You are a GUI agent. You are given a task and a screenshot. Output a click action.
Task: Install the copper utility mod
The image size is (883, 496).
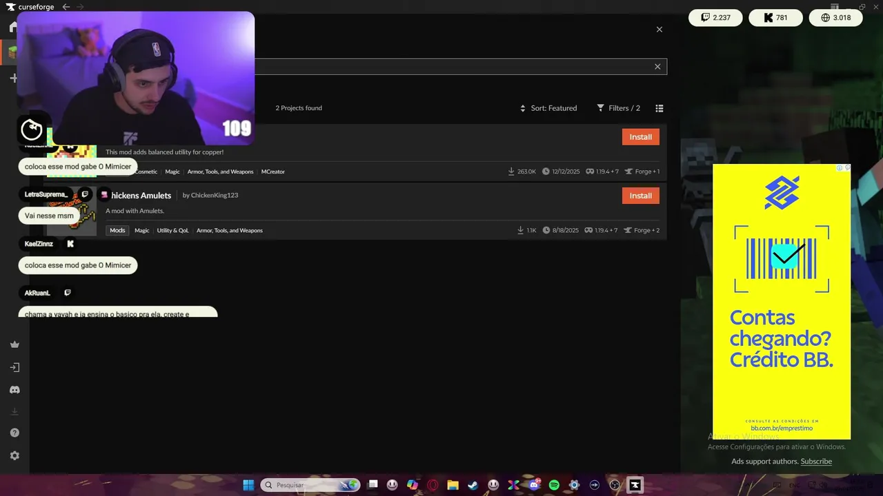[641, 137]
